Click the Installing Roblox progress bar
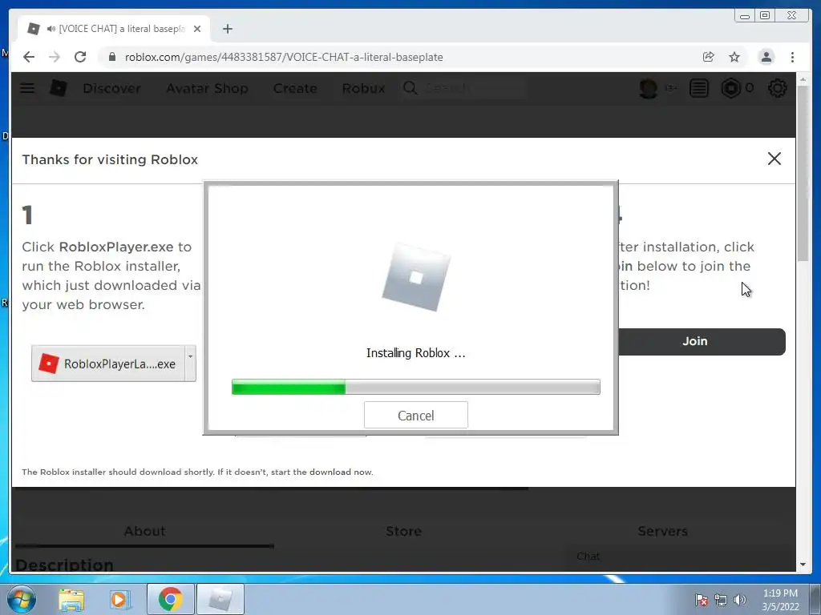Viewport: 821px width, 615px height. tap(416, 387)
